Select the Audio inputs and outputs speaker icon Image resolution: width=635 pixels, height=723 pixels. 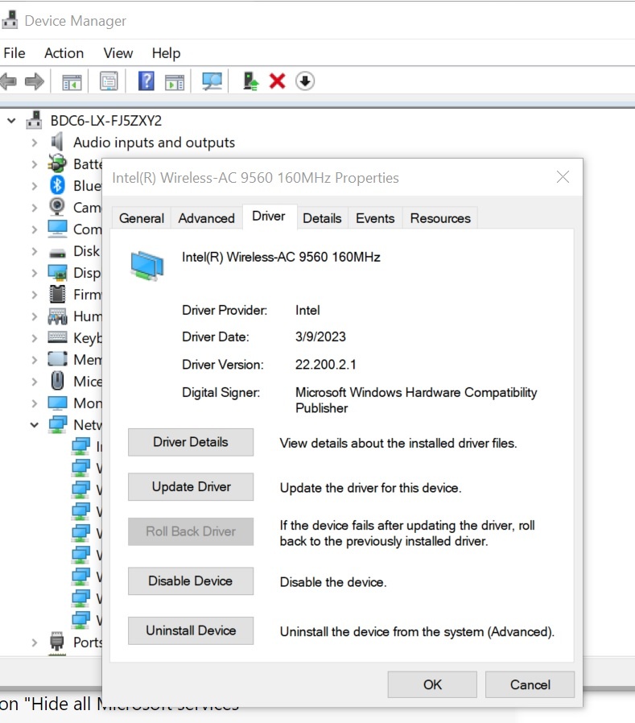pos(57,142)
